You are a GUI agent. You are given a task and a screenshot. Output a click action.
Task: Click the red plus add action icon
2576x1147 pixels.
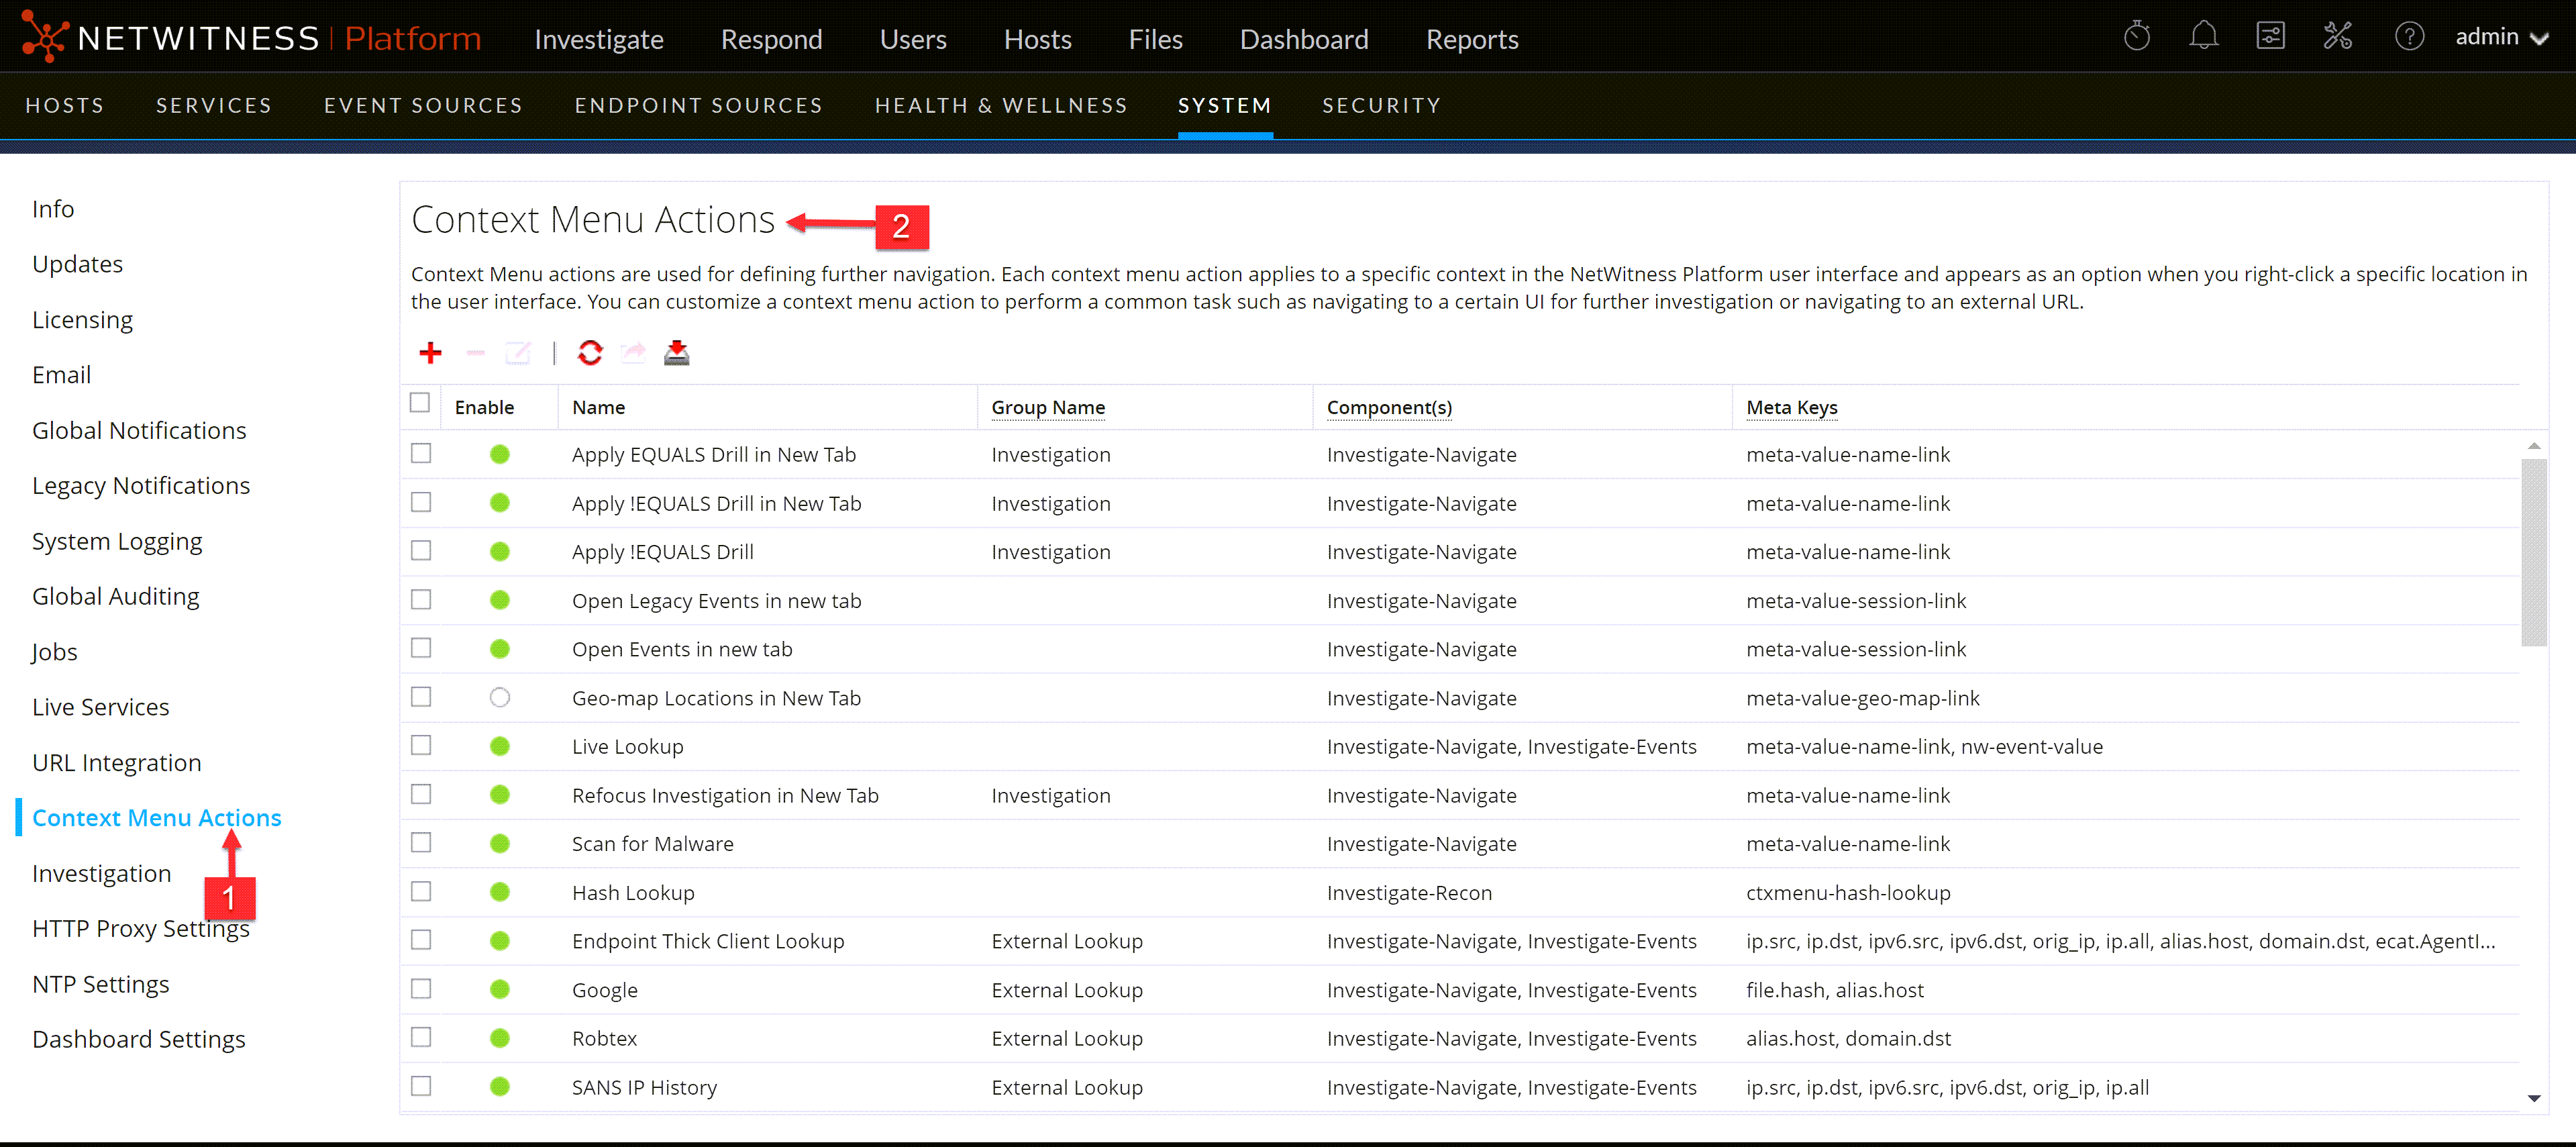tap(430, 352)
